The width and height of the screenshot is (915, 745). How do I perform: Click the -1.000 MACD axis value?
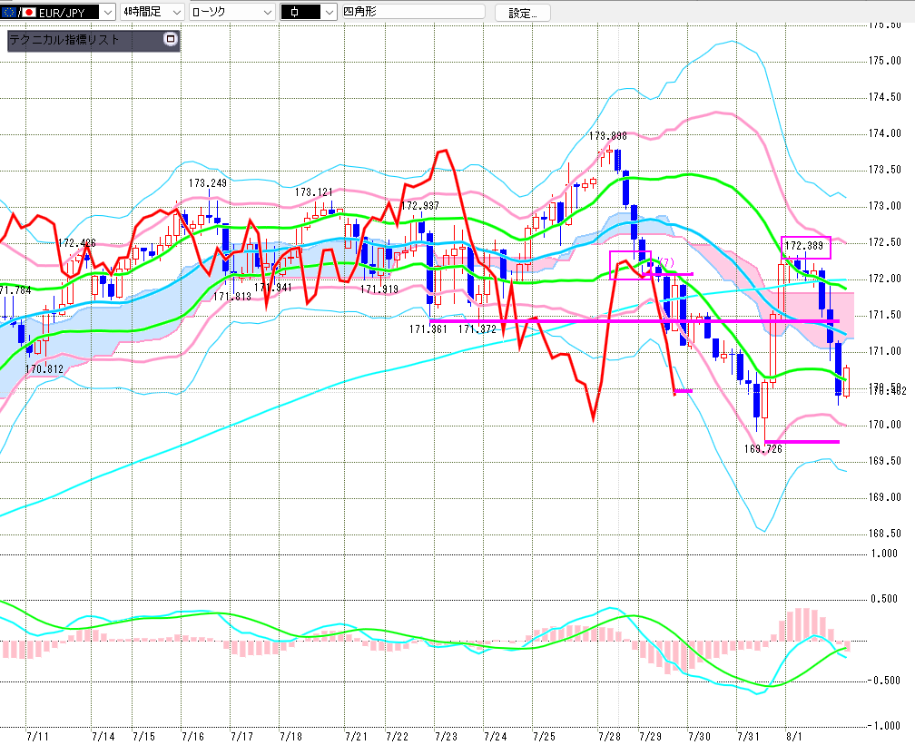coord(882,726)
